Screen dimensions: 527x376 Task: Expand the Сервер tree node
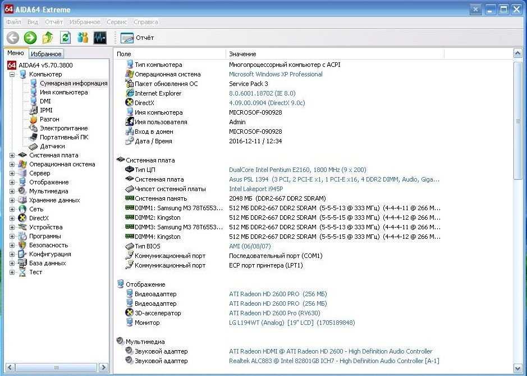pyautogui.click(x=12, y=173)
